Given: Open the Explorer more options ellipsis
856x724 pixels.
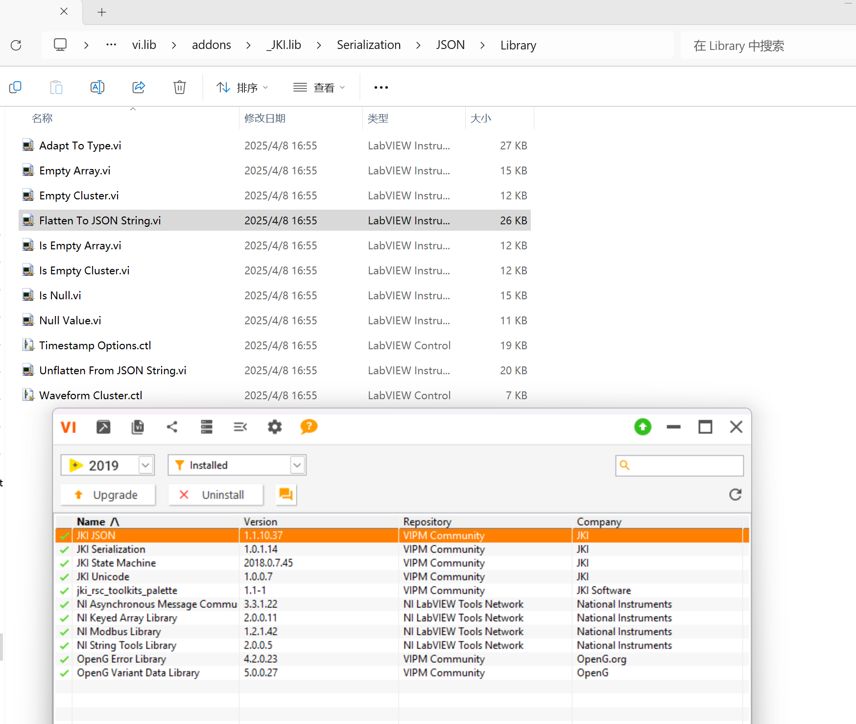Looking at the screenshot, I should 381,87.
